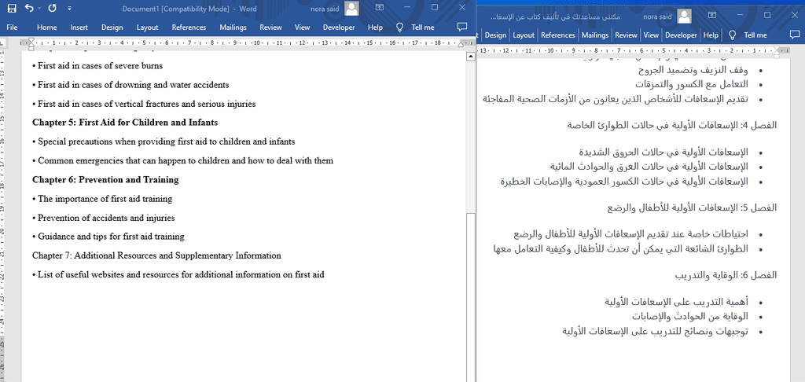Click the lightbulb icon in right window
The height and width of the screenshot is (382, 805).
[733, 35]
